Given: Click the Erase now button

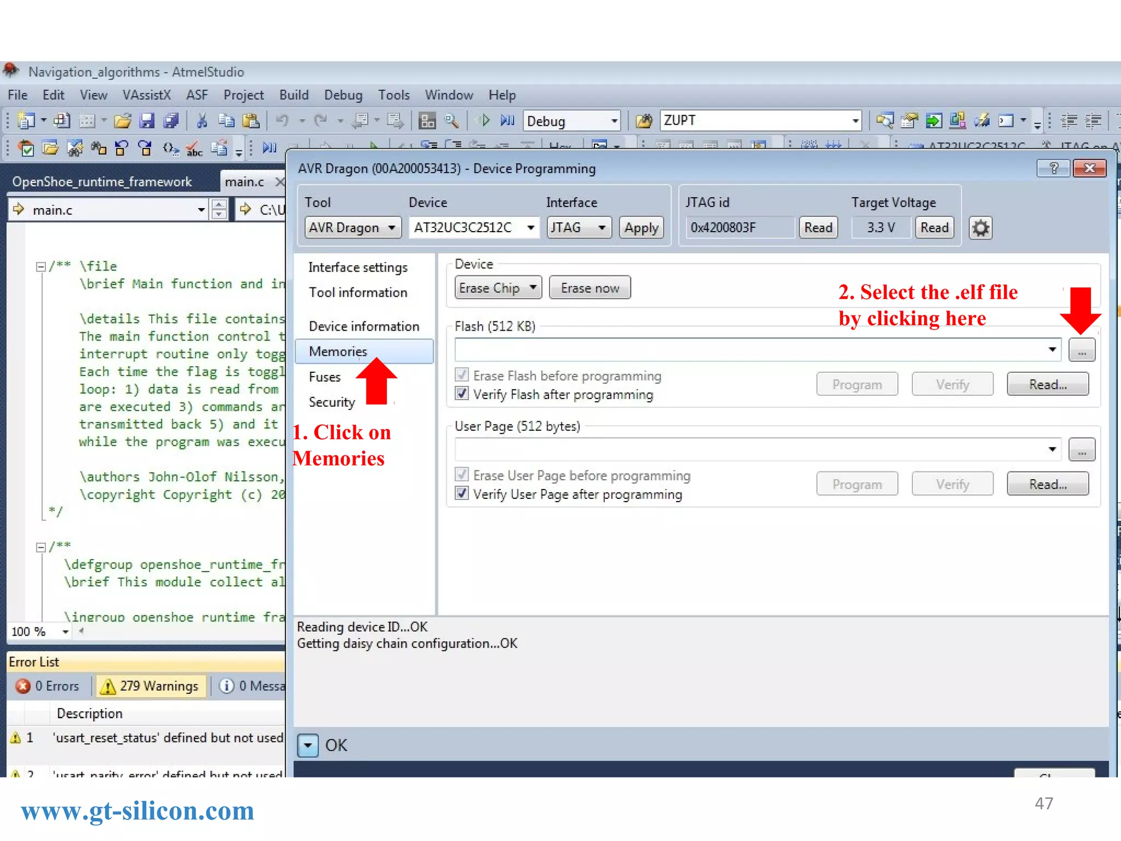Looking at the screenshot, I should pos(590,288).
